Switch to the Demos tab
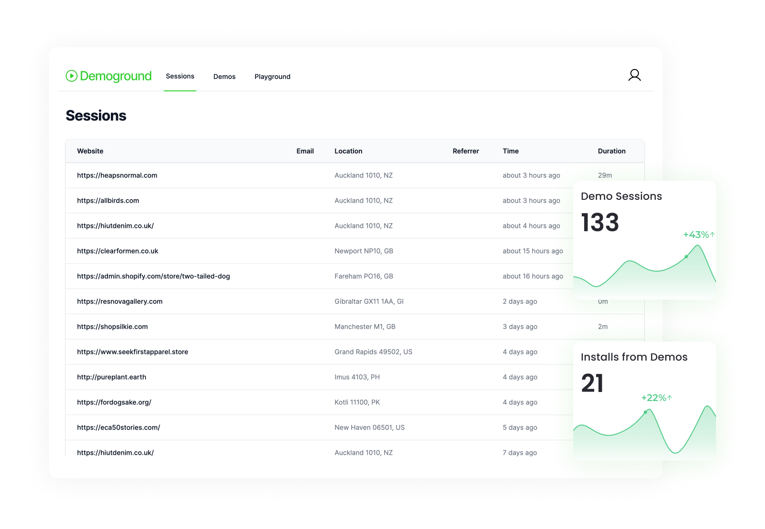 pos(225,77)
